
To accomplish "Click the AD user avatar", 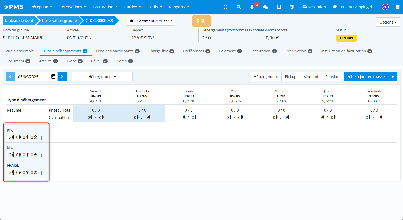I will pyautogui.click(x=385, y=7).
